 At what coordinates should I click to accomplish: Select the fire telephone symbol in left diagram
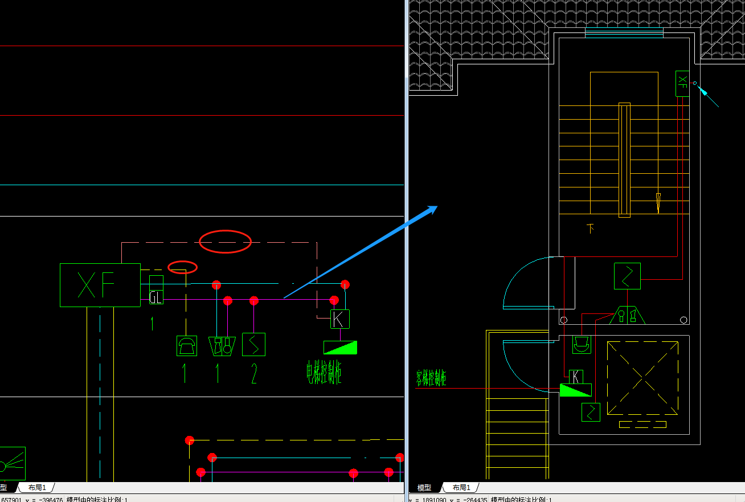pyautogui.click(x=187, y=346)
